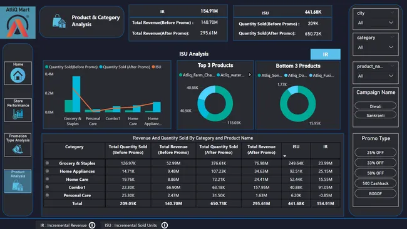Click the 249.64K ISU cell

(296, 163)
